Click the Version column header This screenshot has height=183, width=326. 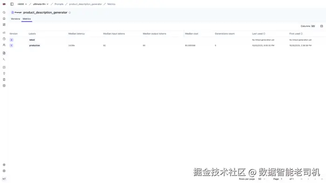14,33
